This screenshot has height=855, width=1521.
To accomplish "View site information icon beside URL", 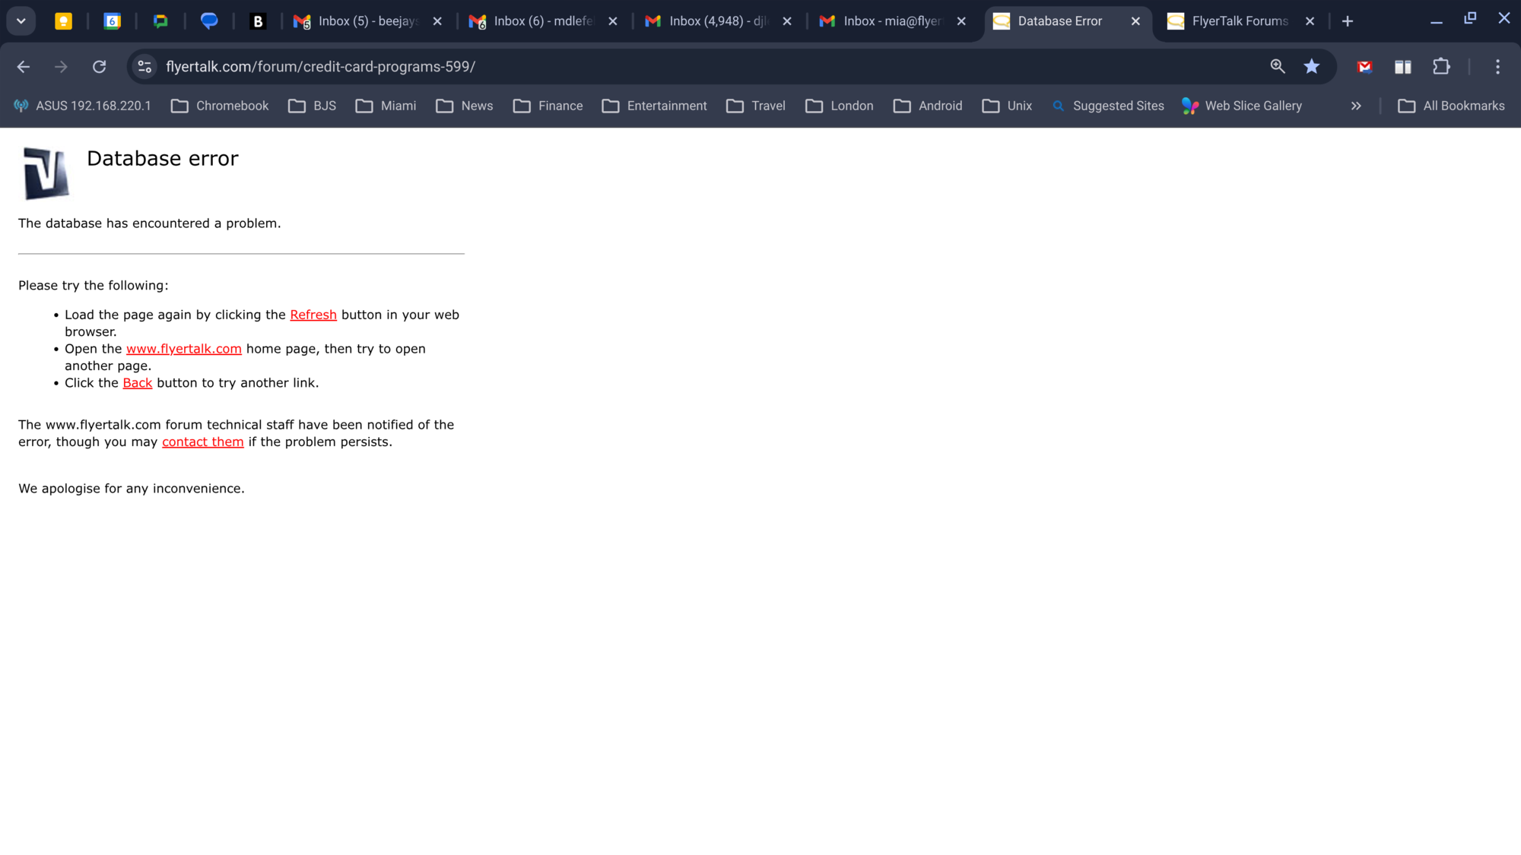I will point(144,67).
